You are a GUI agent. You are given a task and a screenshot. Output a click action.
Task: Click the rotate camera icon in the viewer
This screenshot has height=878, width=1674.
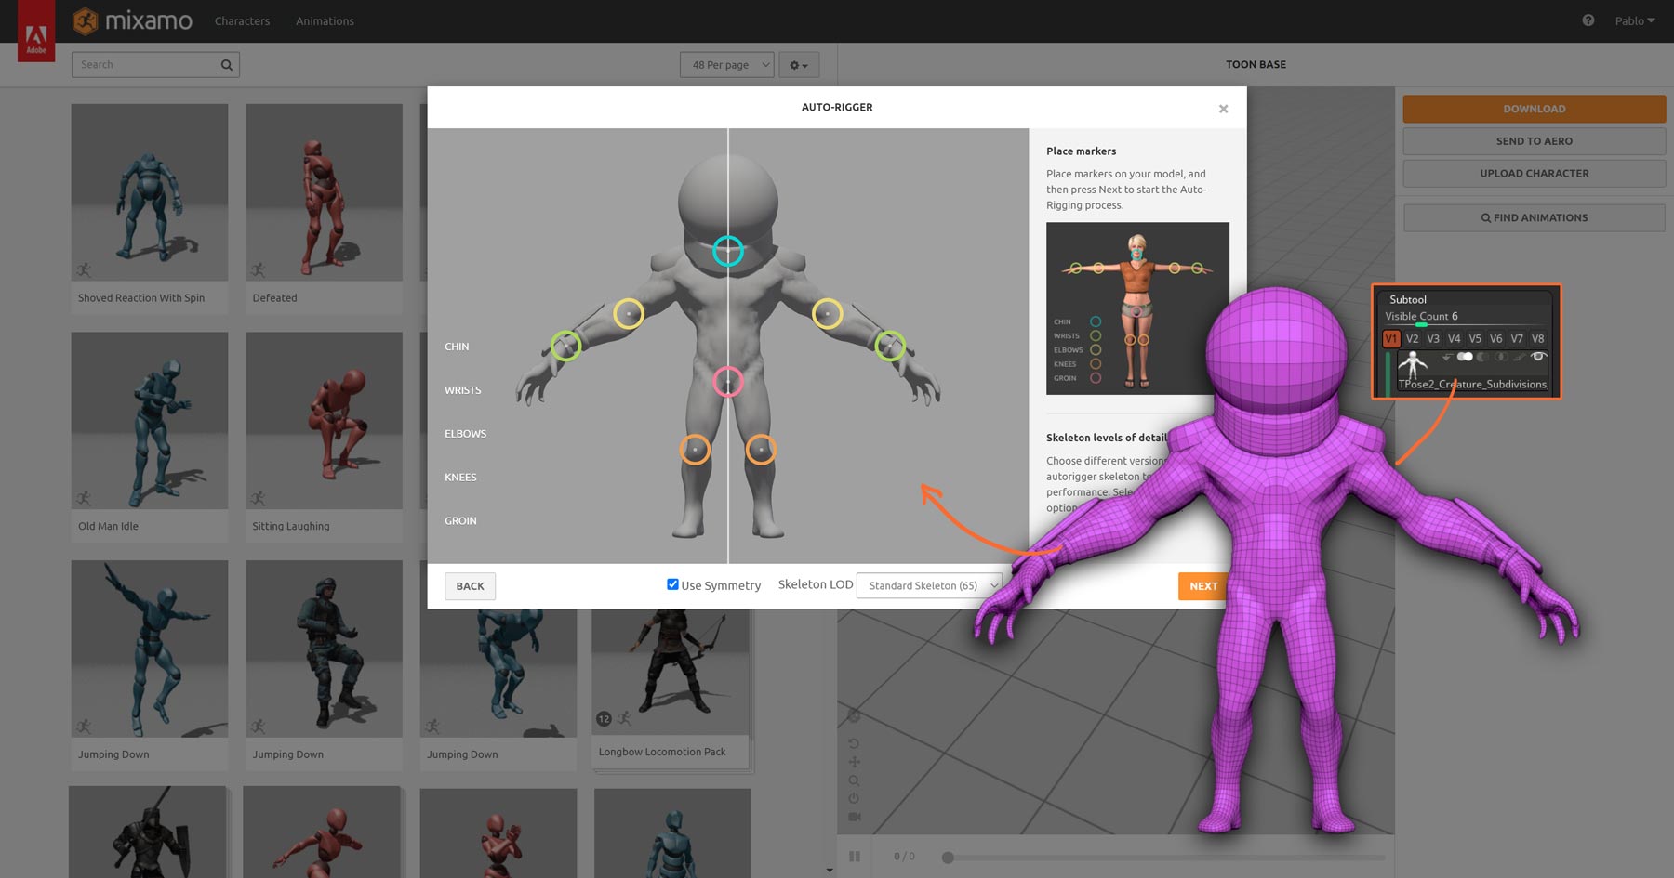pyautogui.click(x=854, y=743)
